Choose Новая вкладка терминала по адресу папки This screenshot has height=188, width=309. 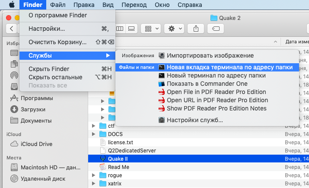click(207, 67)
